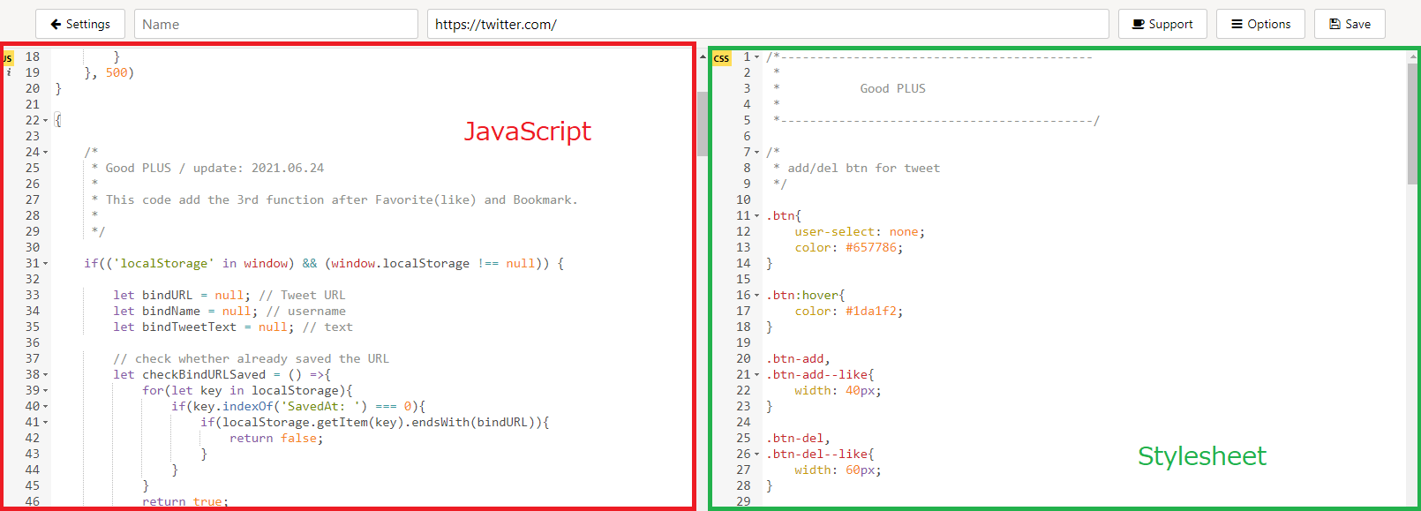Click the CSS badge in the right editor gutter
The width and height of the screenshot is (1421, 511).
click(x=721, y=58)
